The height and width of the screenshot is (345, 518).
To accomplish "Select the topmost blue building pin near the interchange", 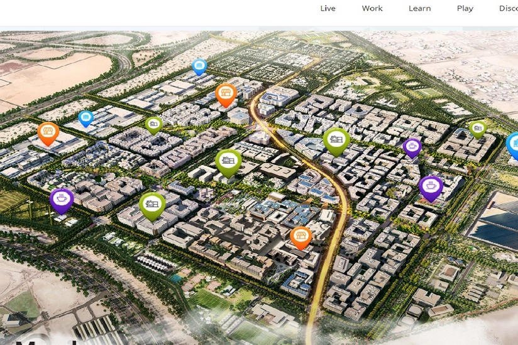I will coord(199,67).
